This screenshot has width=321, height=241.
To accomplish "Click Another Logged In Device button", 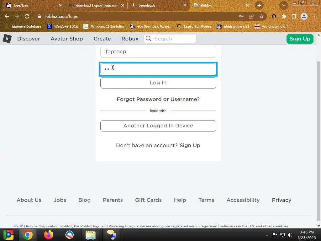I will click(158, 126).
